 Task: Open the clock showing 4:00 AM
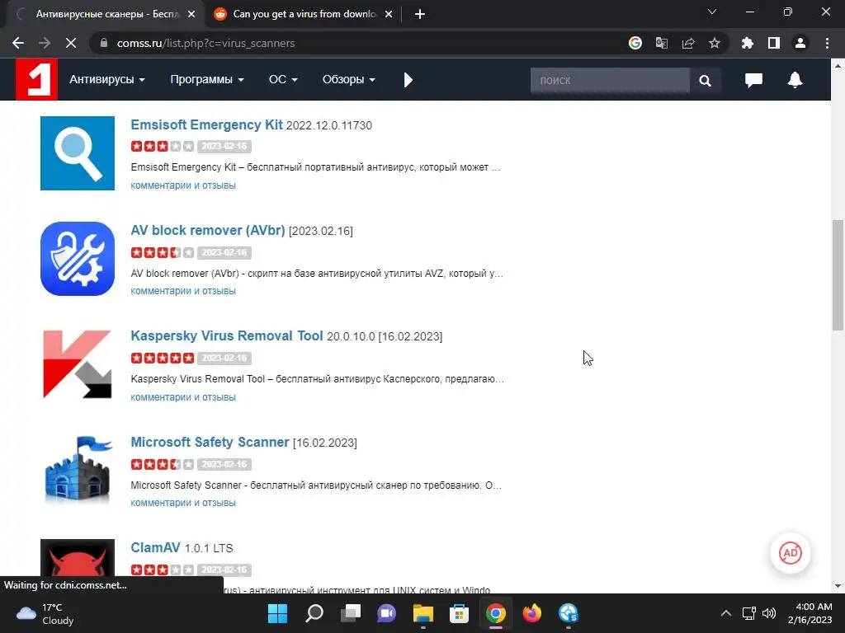pos(810,613)
